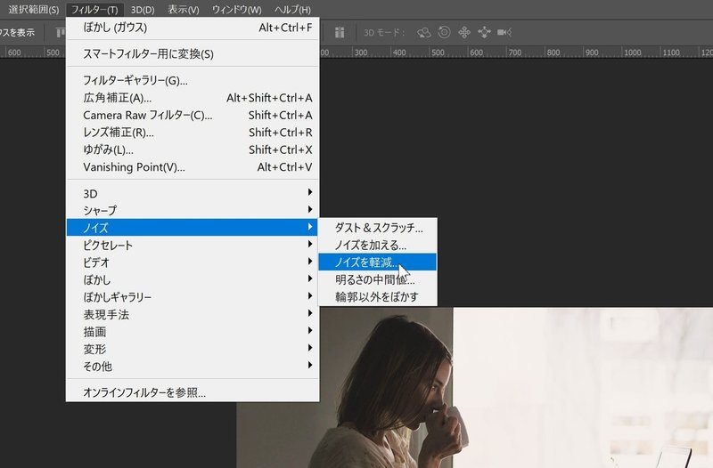Image resolution: width=713 pixels, height=468 pixels.
Task: Choose 輪郭以外をぼかす filter
Action: pyautogui.click(x=377, y=296)
